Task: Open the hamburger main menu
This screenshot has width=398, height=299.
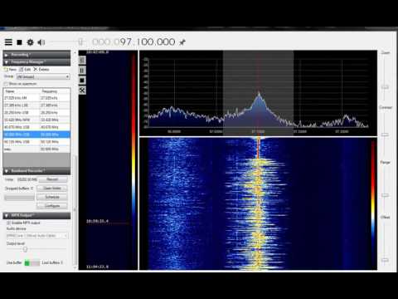Action: (x=8, y=42)
